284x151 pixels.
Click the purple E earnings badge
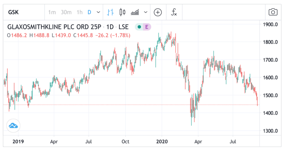click(x=147, y=27)
